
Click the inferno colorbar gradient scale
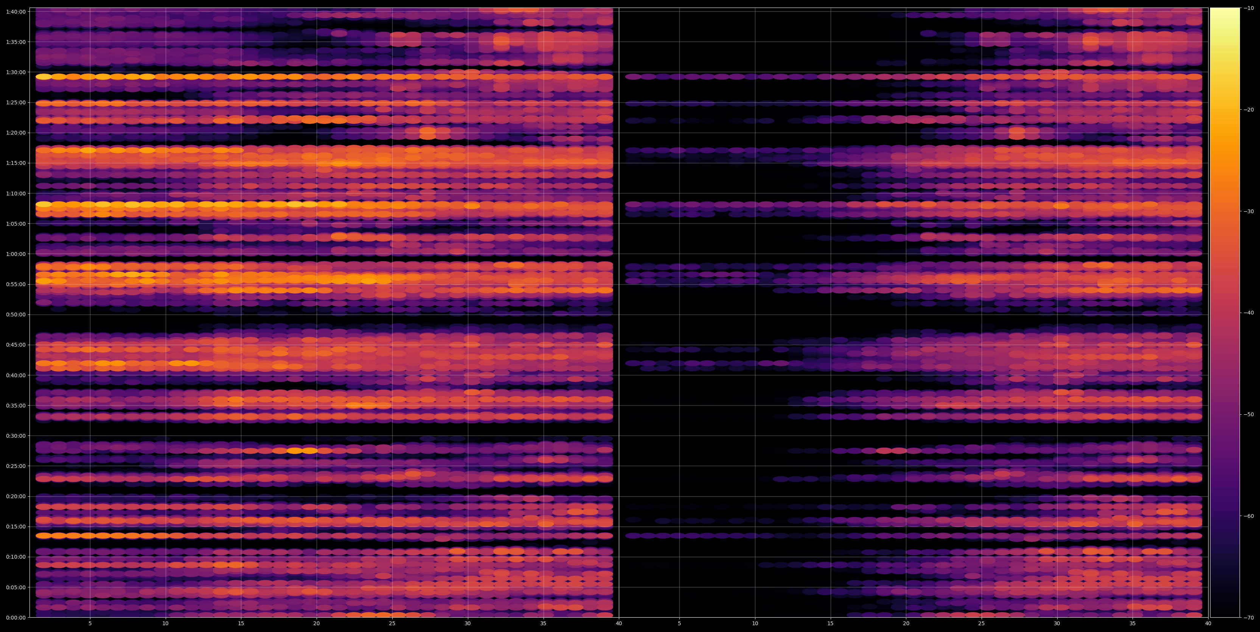point(1225,312)
